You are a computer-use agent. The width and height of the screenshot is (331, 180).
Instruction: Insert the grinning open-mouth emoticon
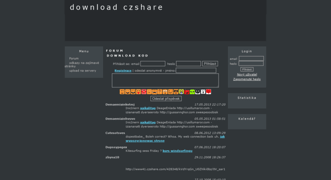[x=127, y=91]
